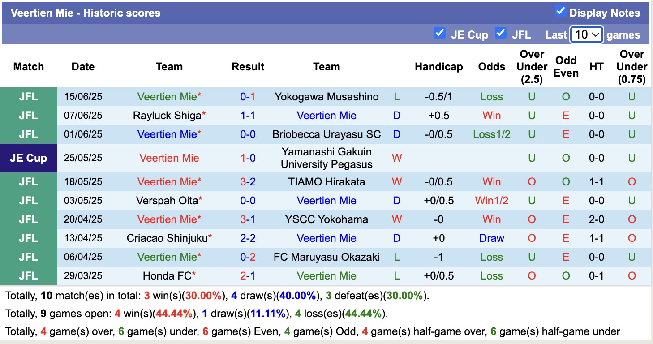Click the Loss1/2 odds entry
This screenshot has width=653, height=344.
(491, 134)
